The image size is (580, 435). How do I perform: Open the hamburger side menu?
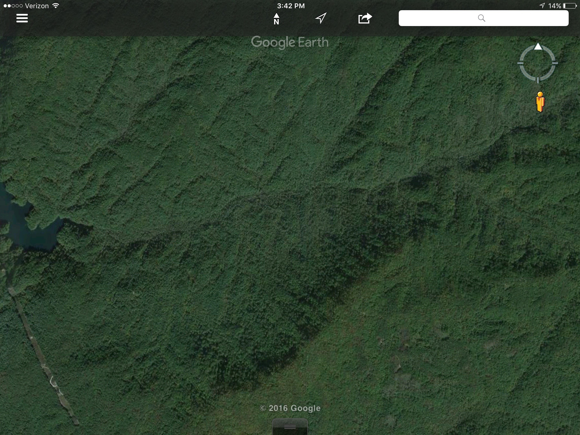(x=22, y=18)
